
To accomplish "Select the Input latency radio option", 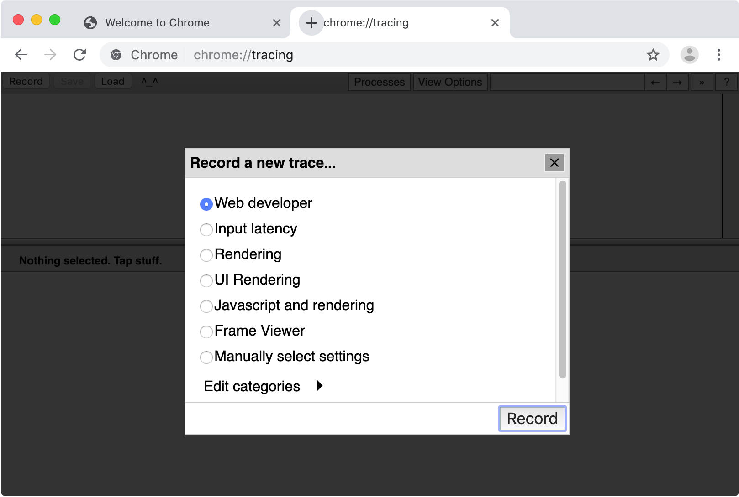I will (206, 229).
